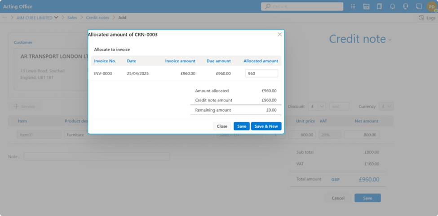Image resolution: width=438 pixels, height=216 pixels.
Task: Expand the Currency dropdown
Action: click(387, 107)
